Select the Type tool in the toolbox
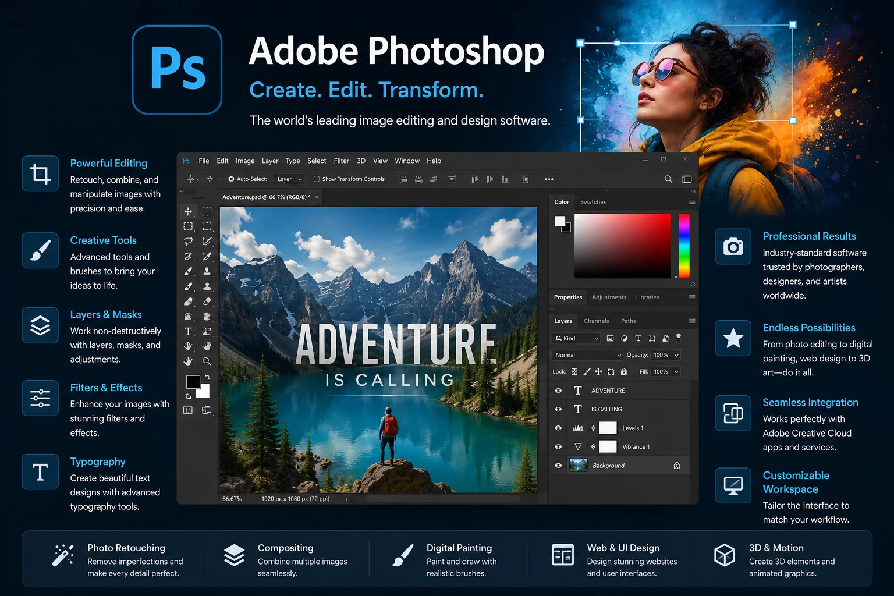 [x=188, y=331]
